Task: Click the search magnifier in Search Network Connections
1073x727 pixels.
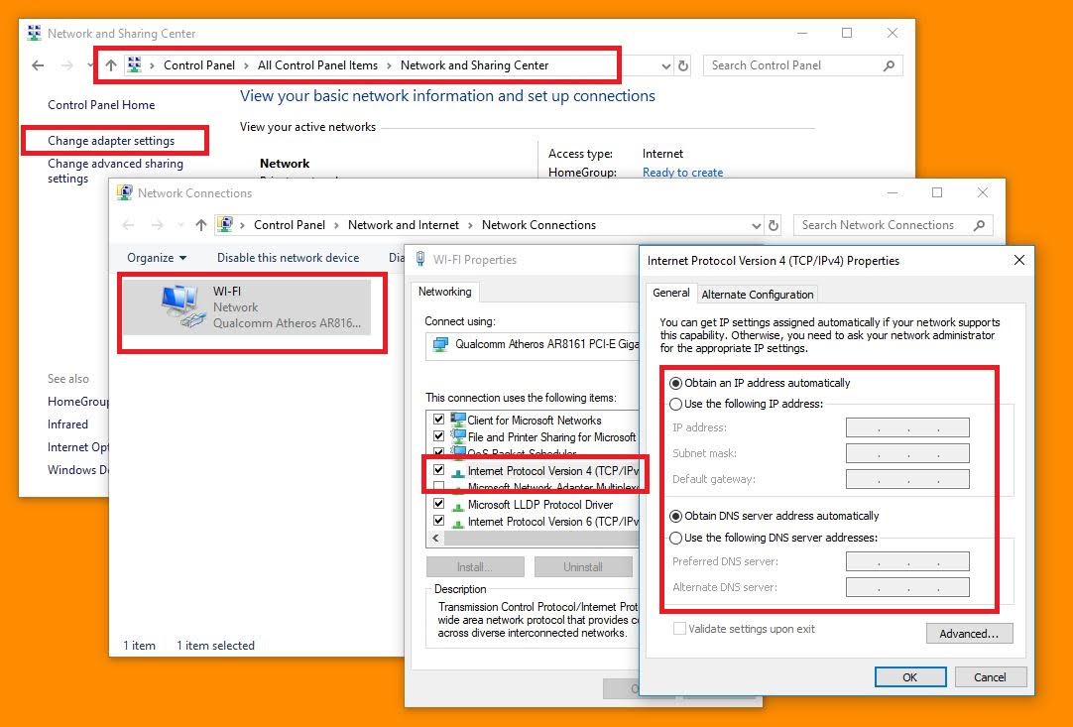Action: [979, 225]
